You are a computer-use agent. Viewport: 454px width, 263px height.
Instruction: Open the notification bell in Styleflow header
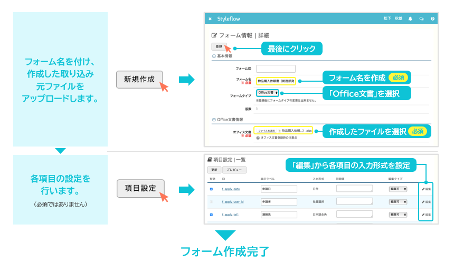coord(410,19)
